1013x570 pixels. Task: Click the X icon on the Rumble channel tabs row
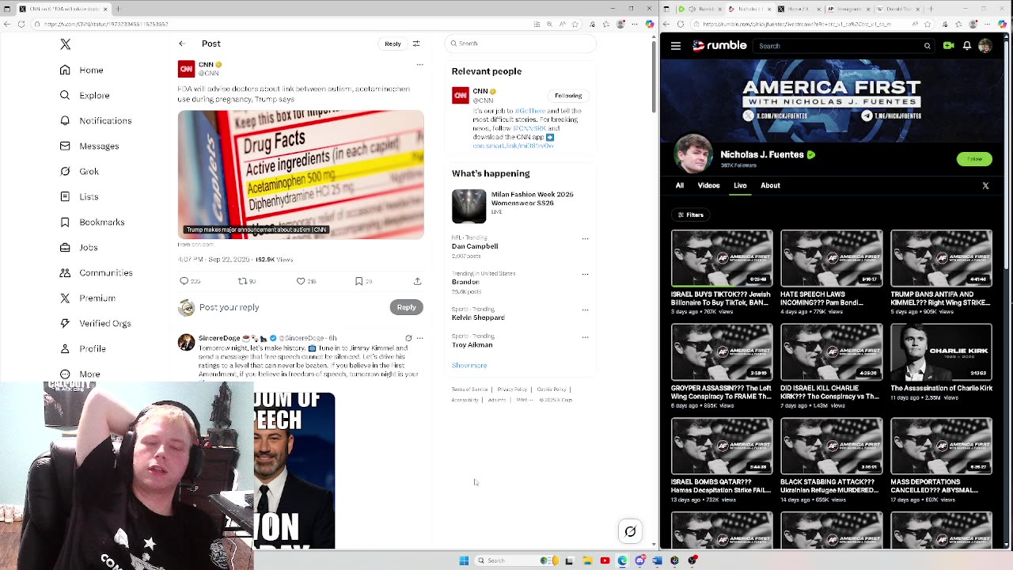coord(985,185)
